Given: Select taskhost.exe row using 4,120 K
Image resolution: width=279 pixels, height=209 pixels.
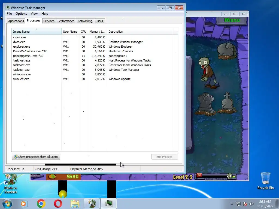Looking at the screenshot, I should point(92,60).
